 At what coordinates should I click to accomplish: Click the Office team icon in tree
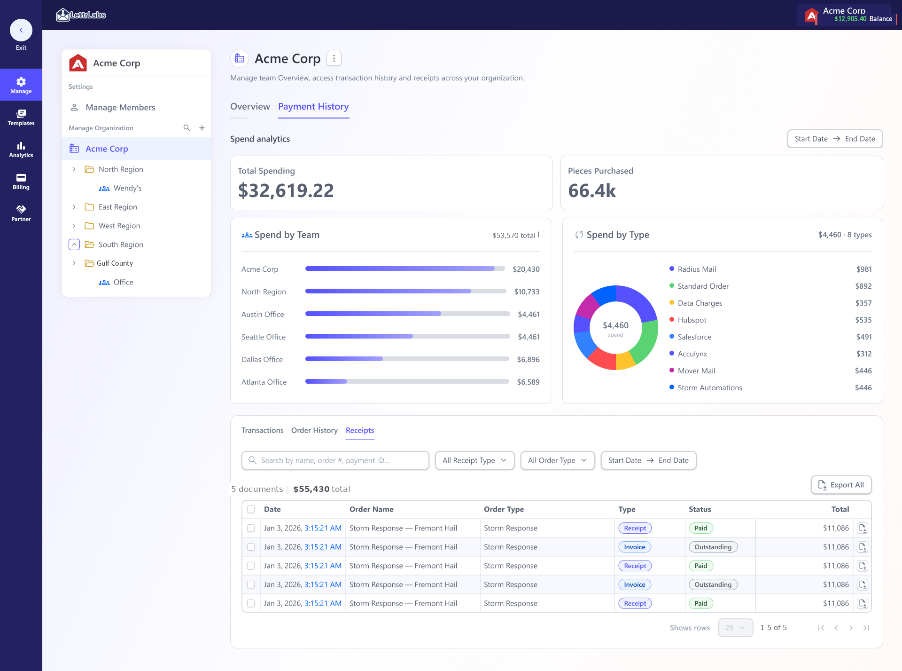[x=104, y=282]
